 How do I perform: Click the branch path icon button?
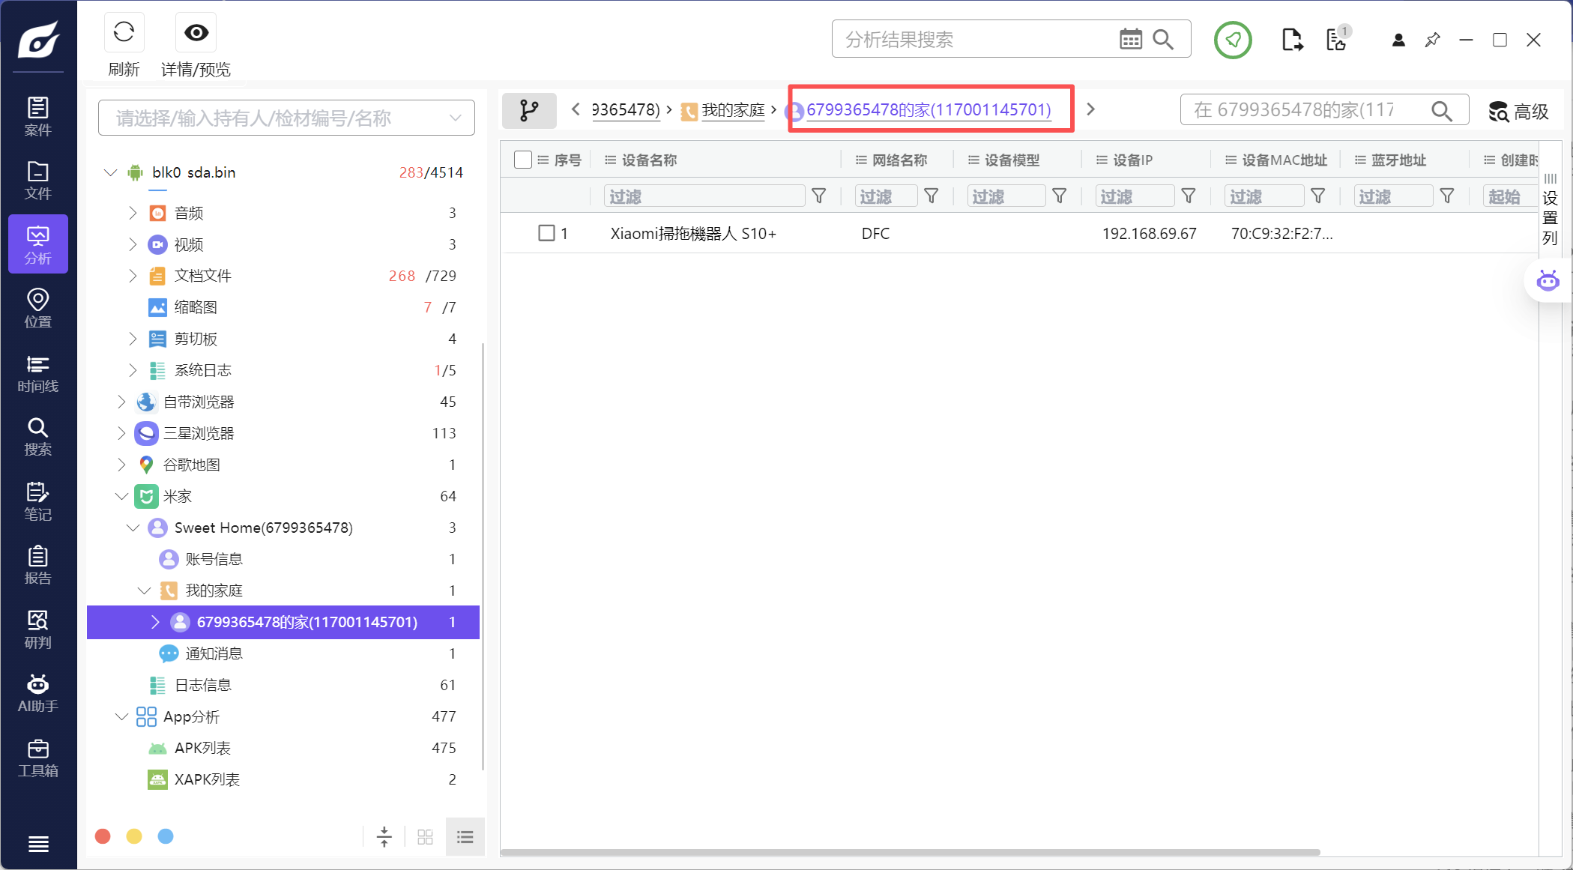coord(529,111)
